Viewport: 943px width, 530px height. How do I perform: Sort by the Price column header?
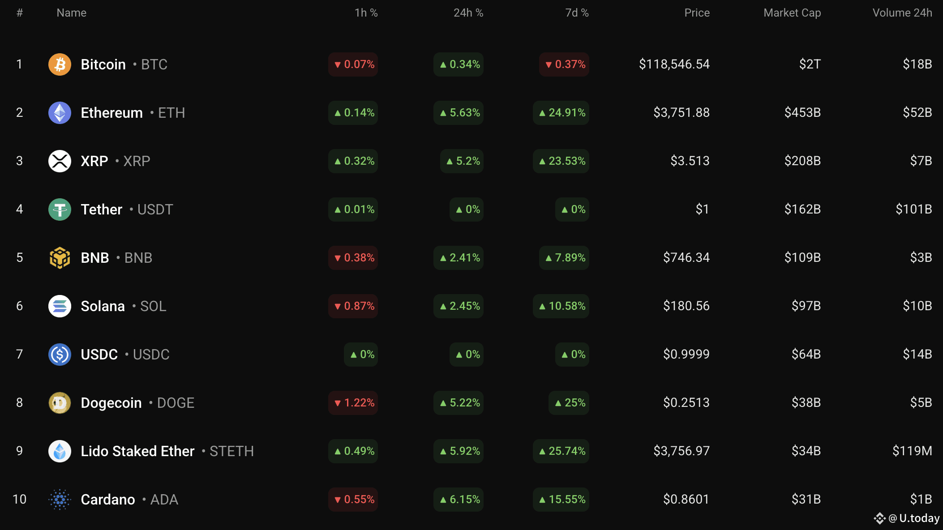[x=697, y=13]
